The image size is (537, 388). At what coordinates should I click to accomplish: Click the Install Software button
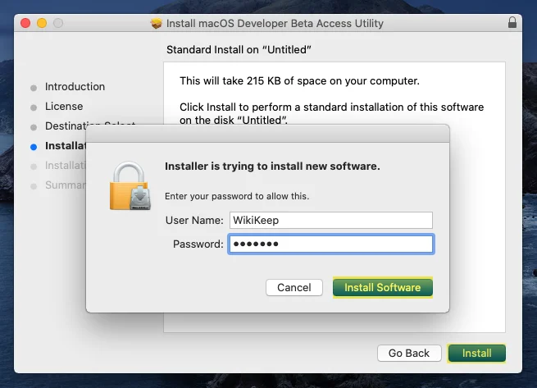tap(383, 287)
